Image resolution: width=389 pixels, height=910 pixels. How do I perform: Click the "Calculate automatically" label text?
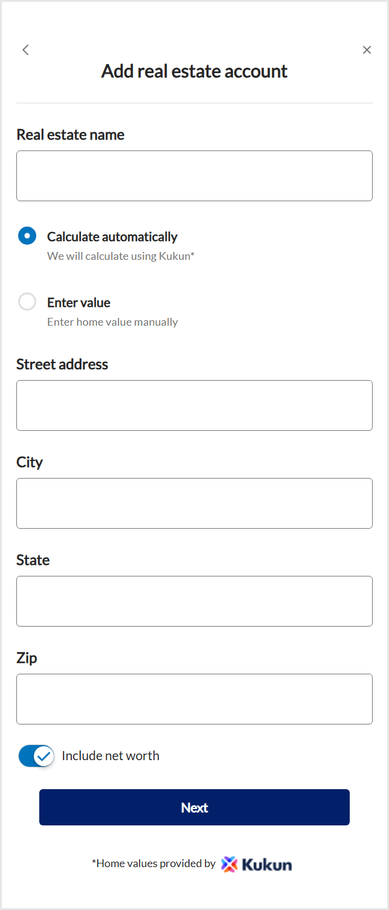[112, 237]
